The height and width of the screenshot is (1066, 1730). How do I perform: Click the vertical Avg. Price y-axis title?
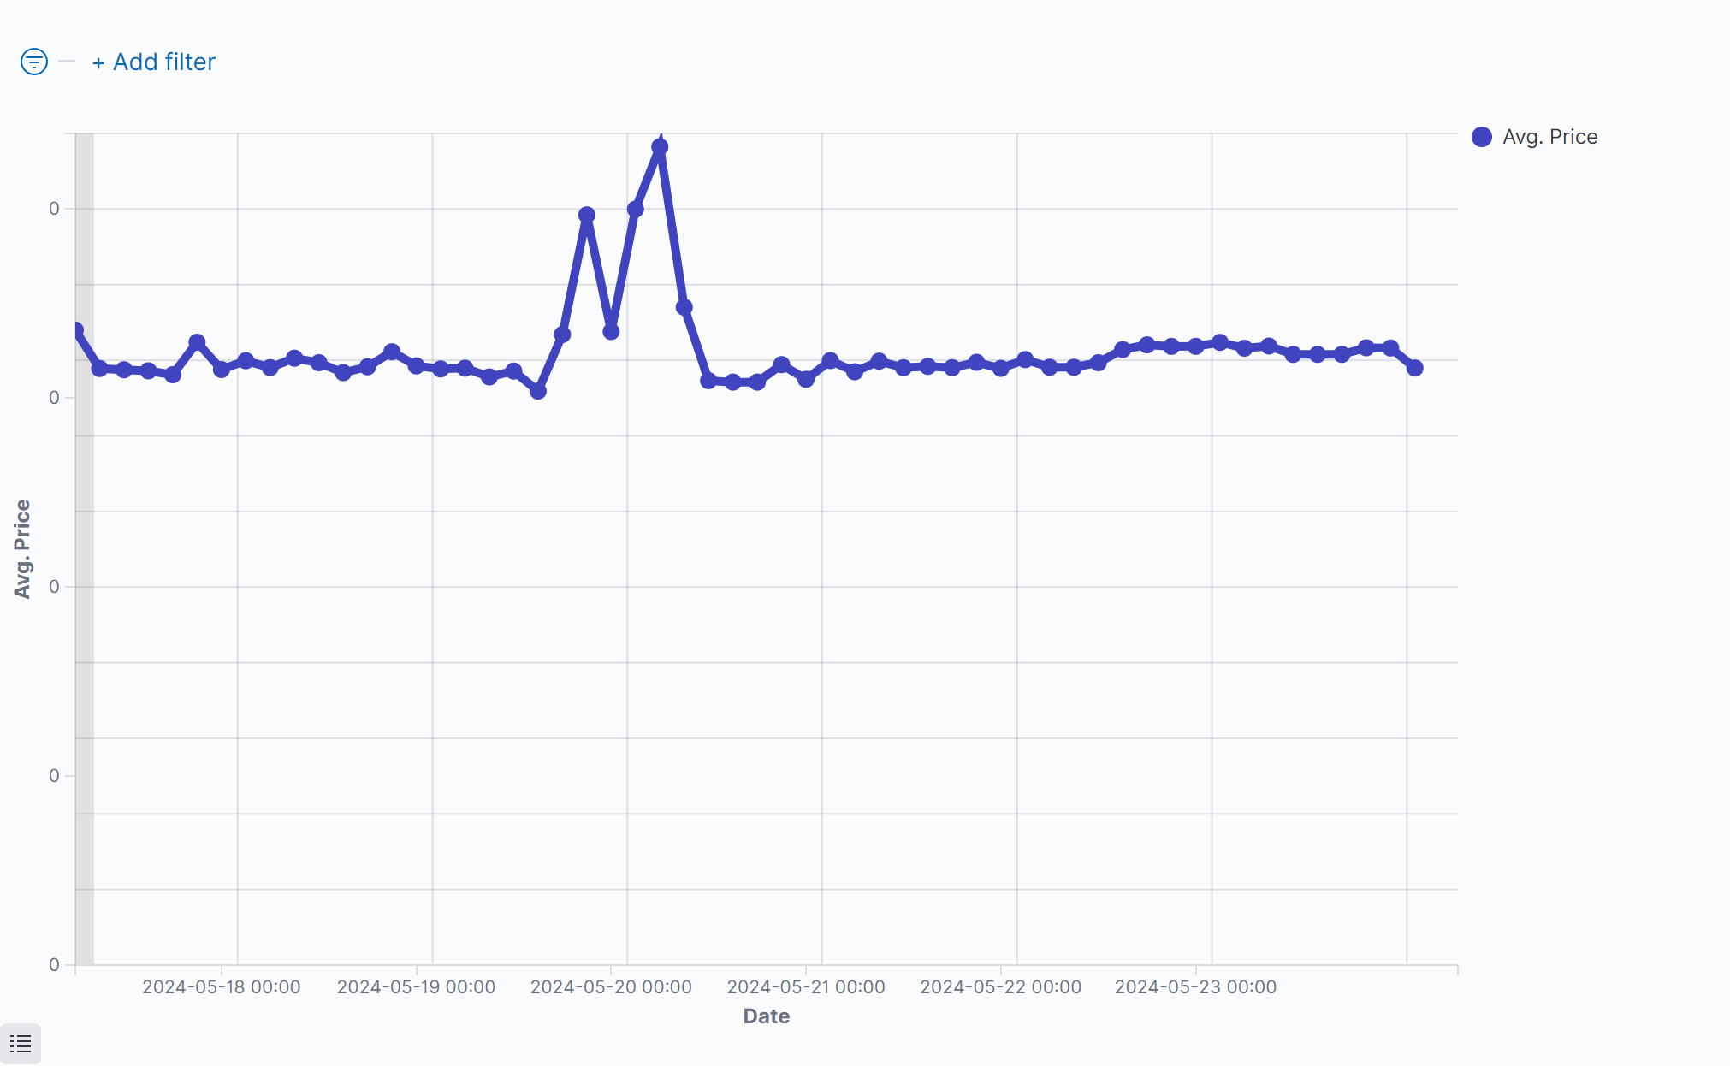click(x=22, y=548)
